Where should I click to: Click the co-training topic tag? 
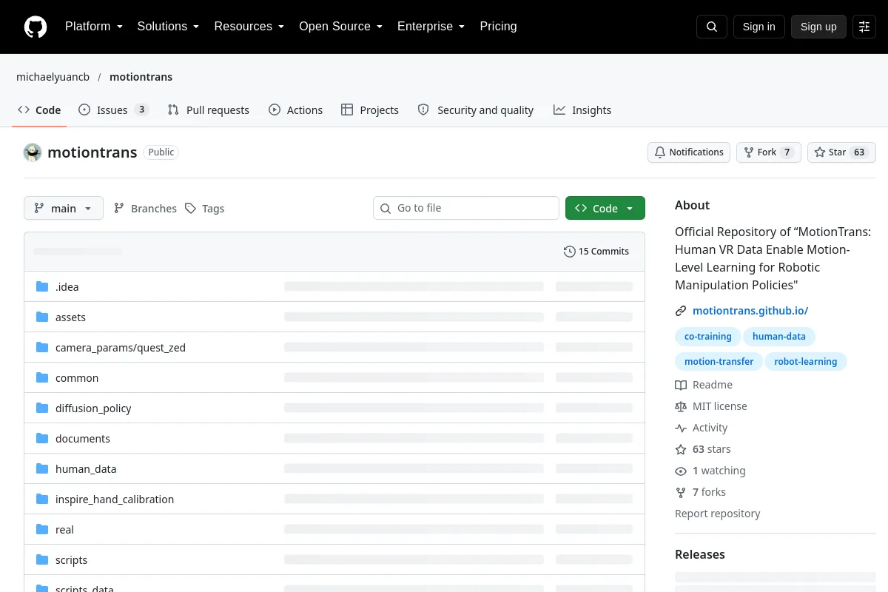tap(707, 337)
